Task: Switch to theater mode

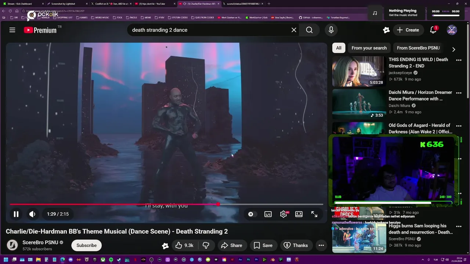Action: click(299, 214)
